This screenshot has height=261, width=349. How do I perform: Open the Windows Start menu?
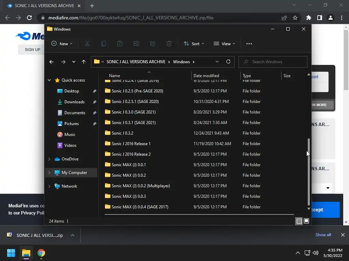(11, 253)
